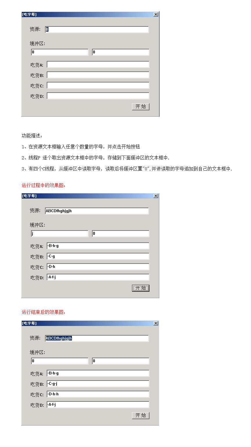Close the initial empty 吃字母 dialog
The height and width of the screenshot is (447, 251).
[x=156, y=15]
